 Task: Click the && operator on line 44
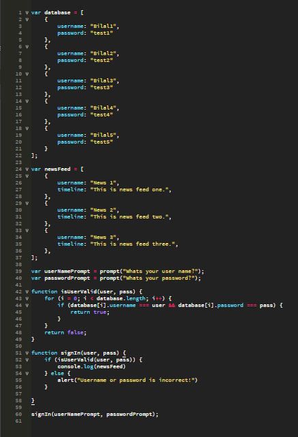coord(172,306)
